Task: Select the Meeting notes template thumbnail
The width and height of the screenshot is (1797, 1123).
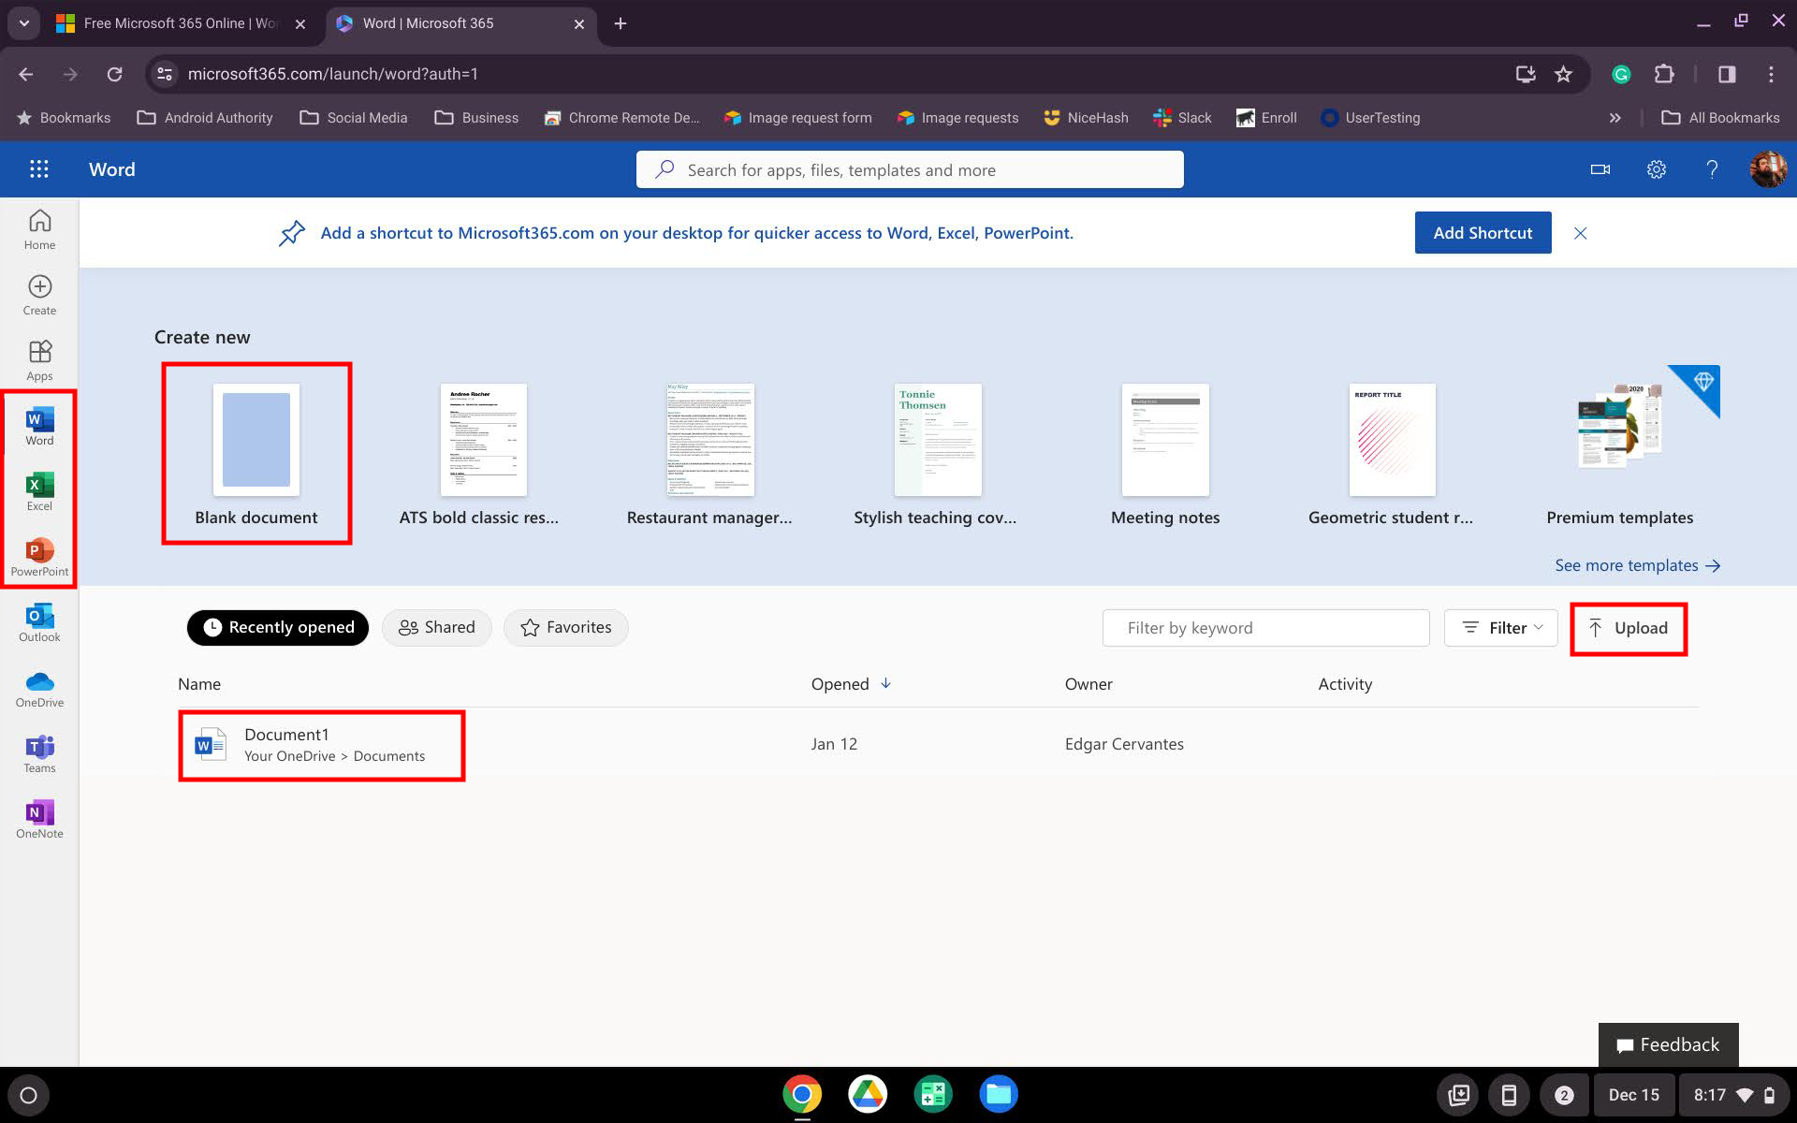Action: coord(1164,441)
